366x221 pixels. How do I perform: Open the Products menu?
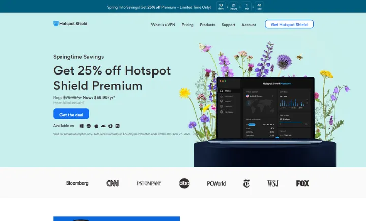pos(207,25)
